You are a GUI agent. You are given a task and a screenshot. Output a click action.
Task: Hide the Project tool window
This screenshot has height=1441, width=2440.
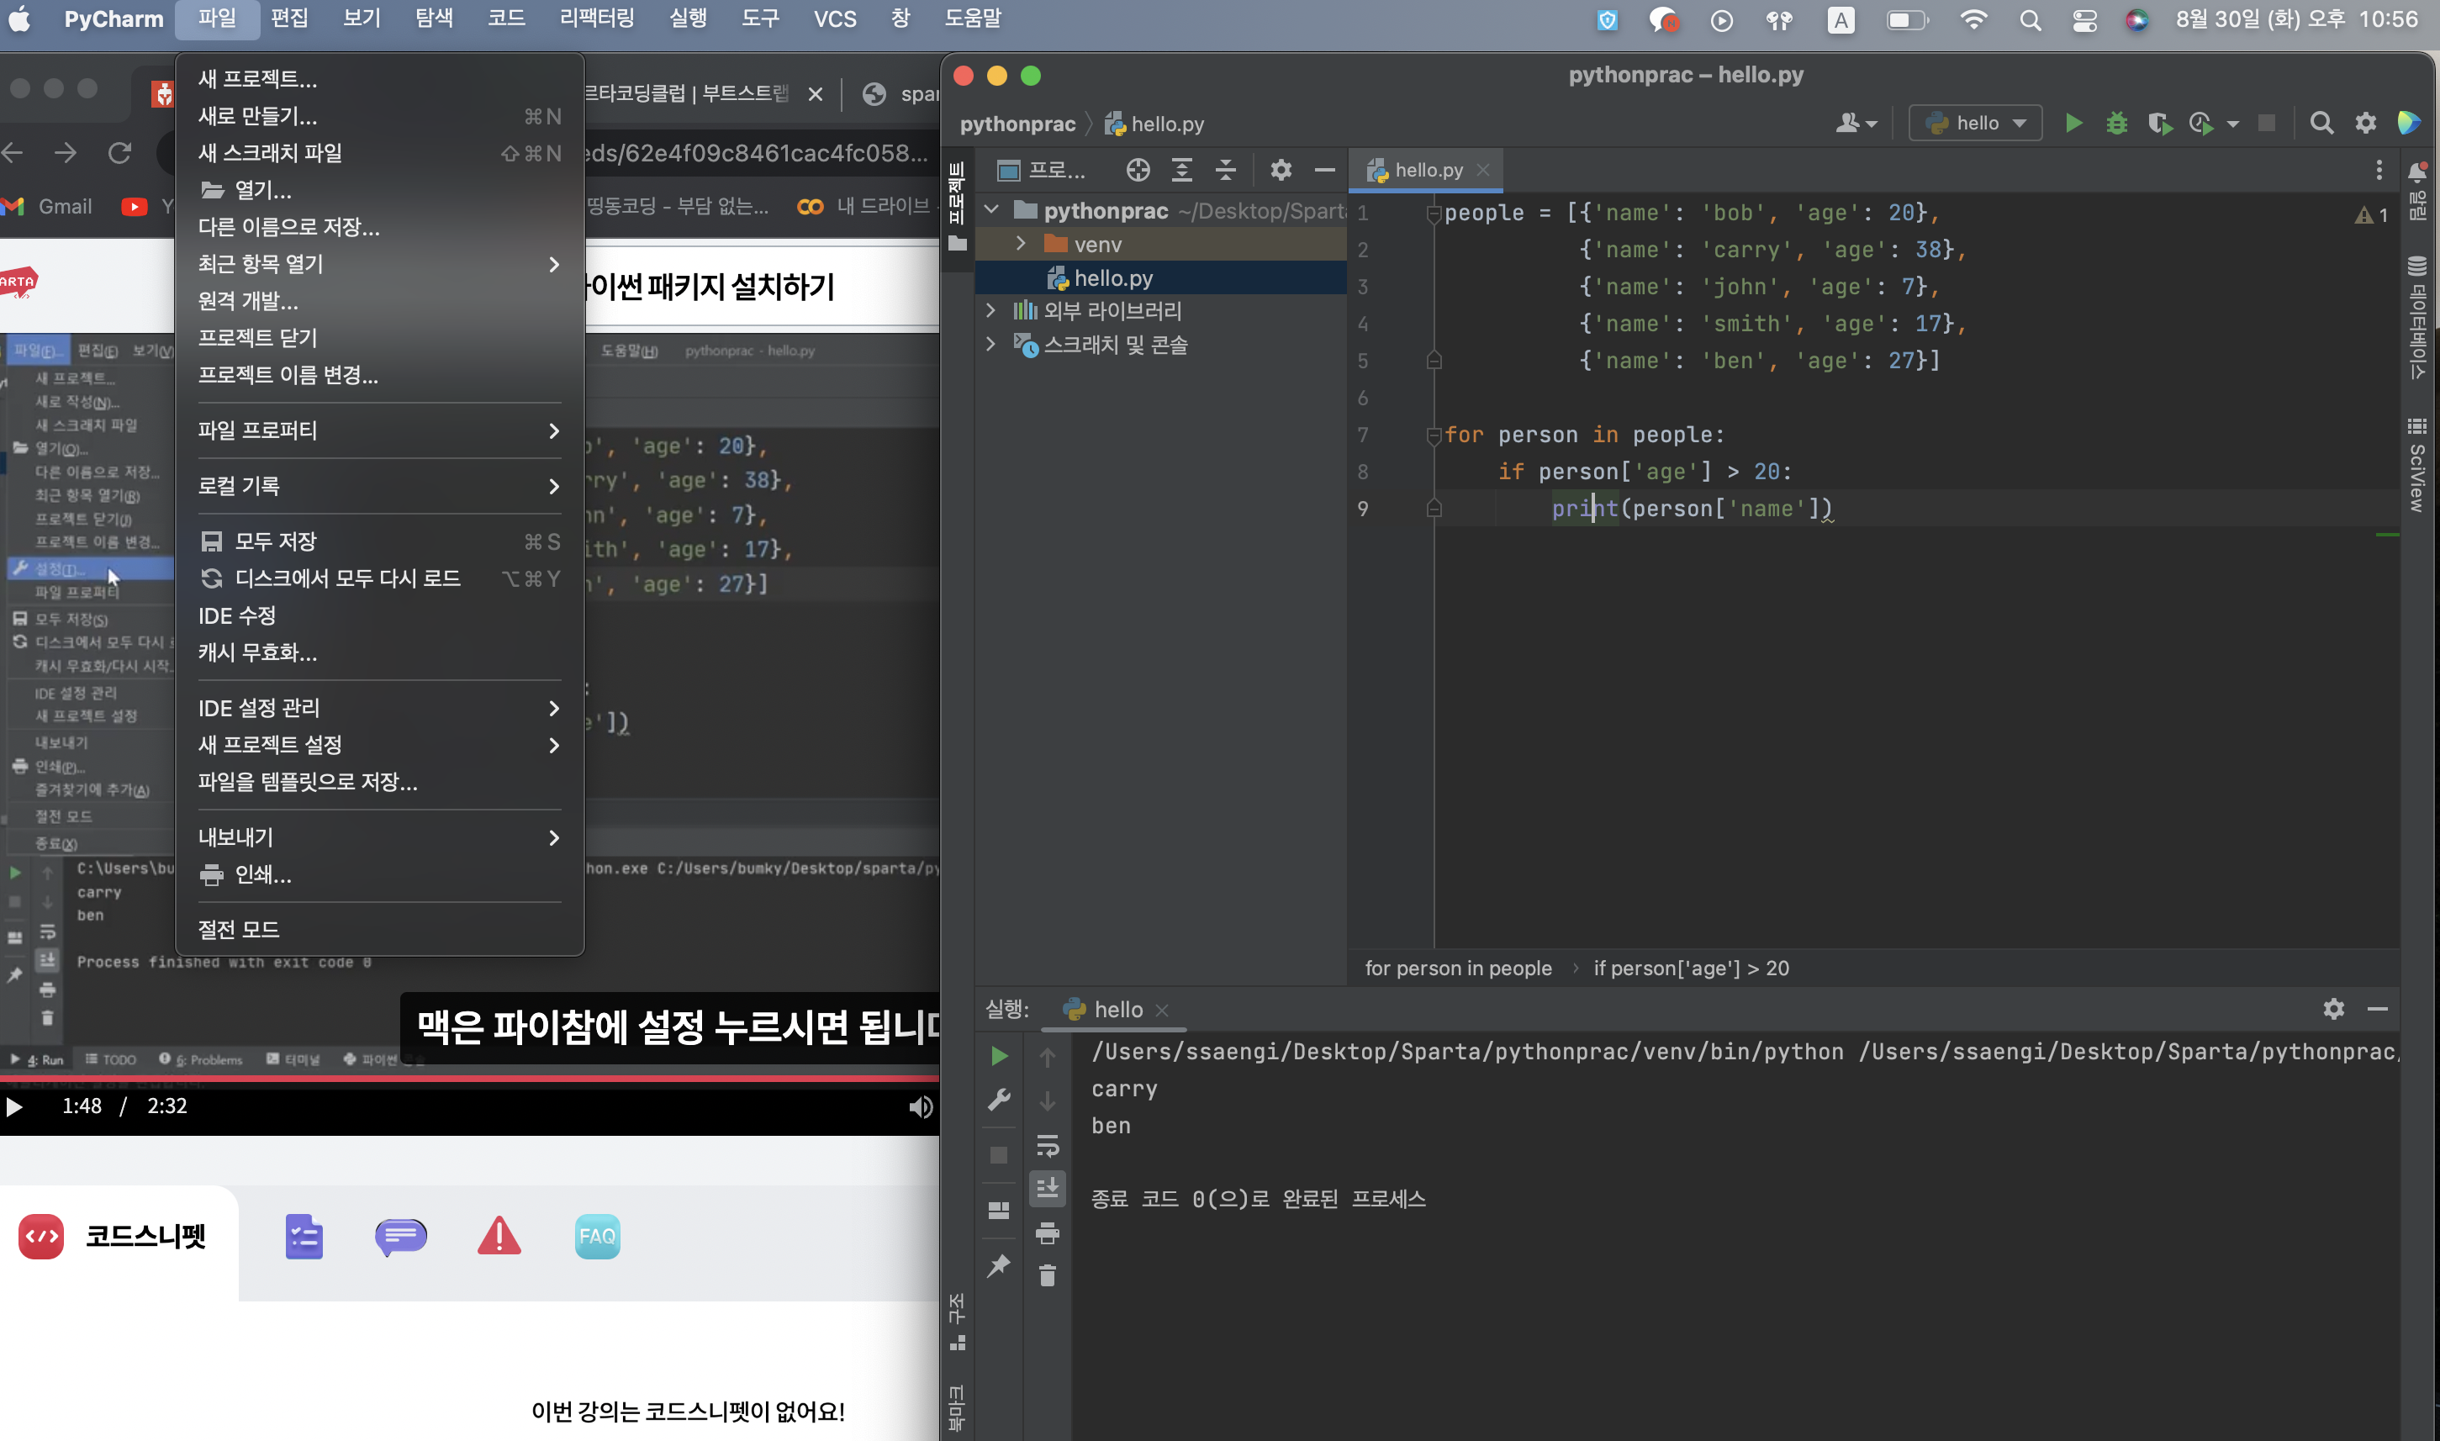pos(1324,170)
